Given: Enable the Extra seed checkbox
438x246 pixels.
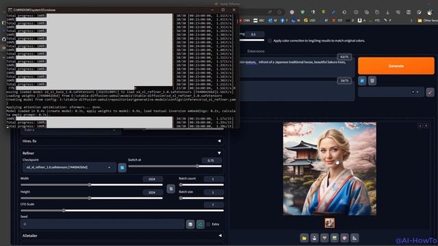Looking at the screenshot, I should coord(208,224).
